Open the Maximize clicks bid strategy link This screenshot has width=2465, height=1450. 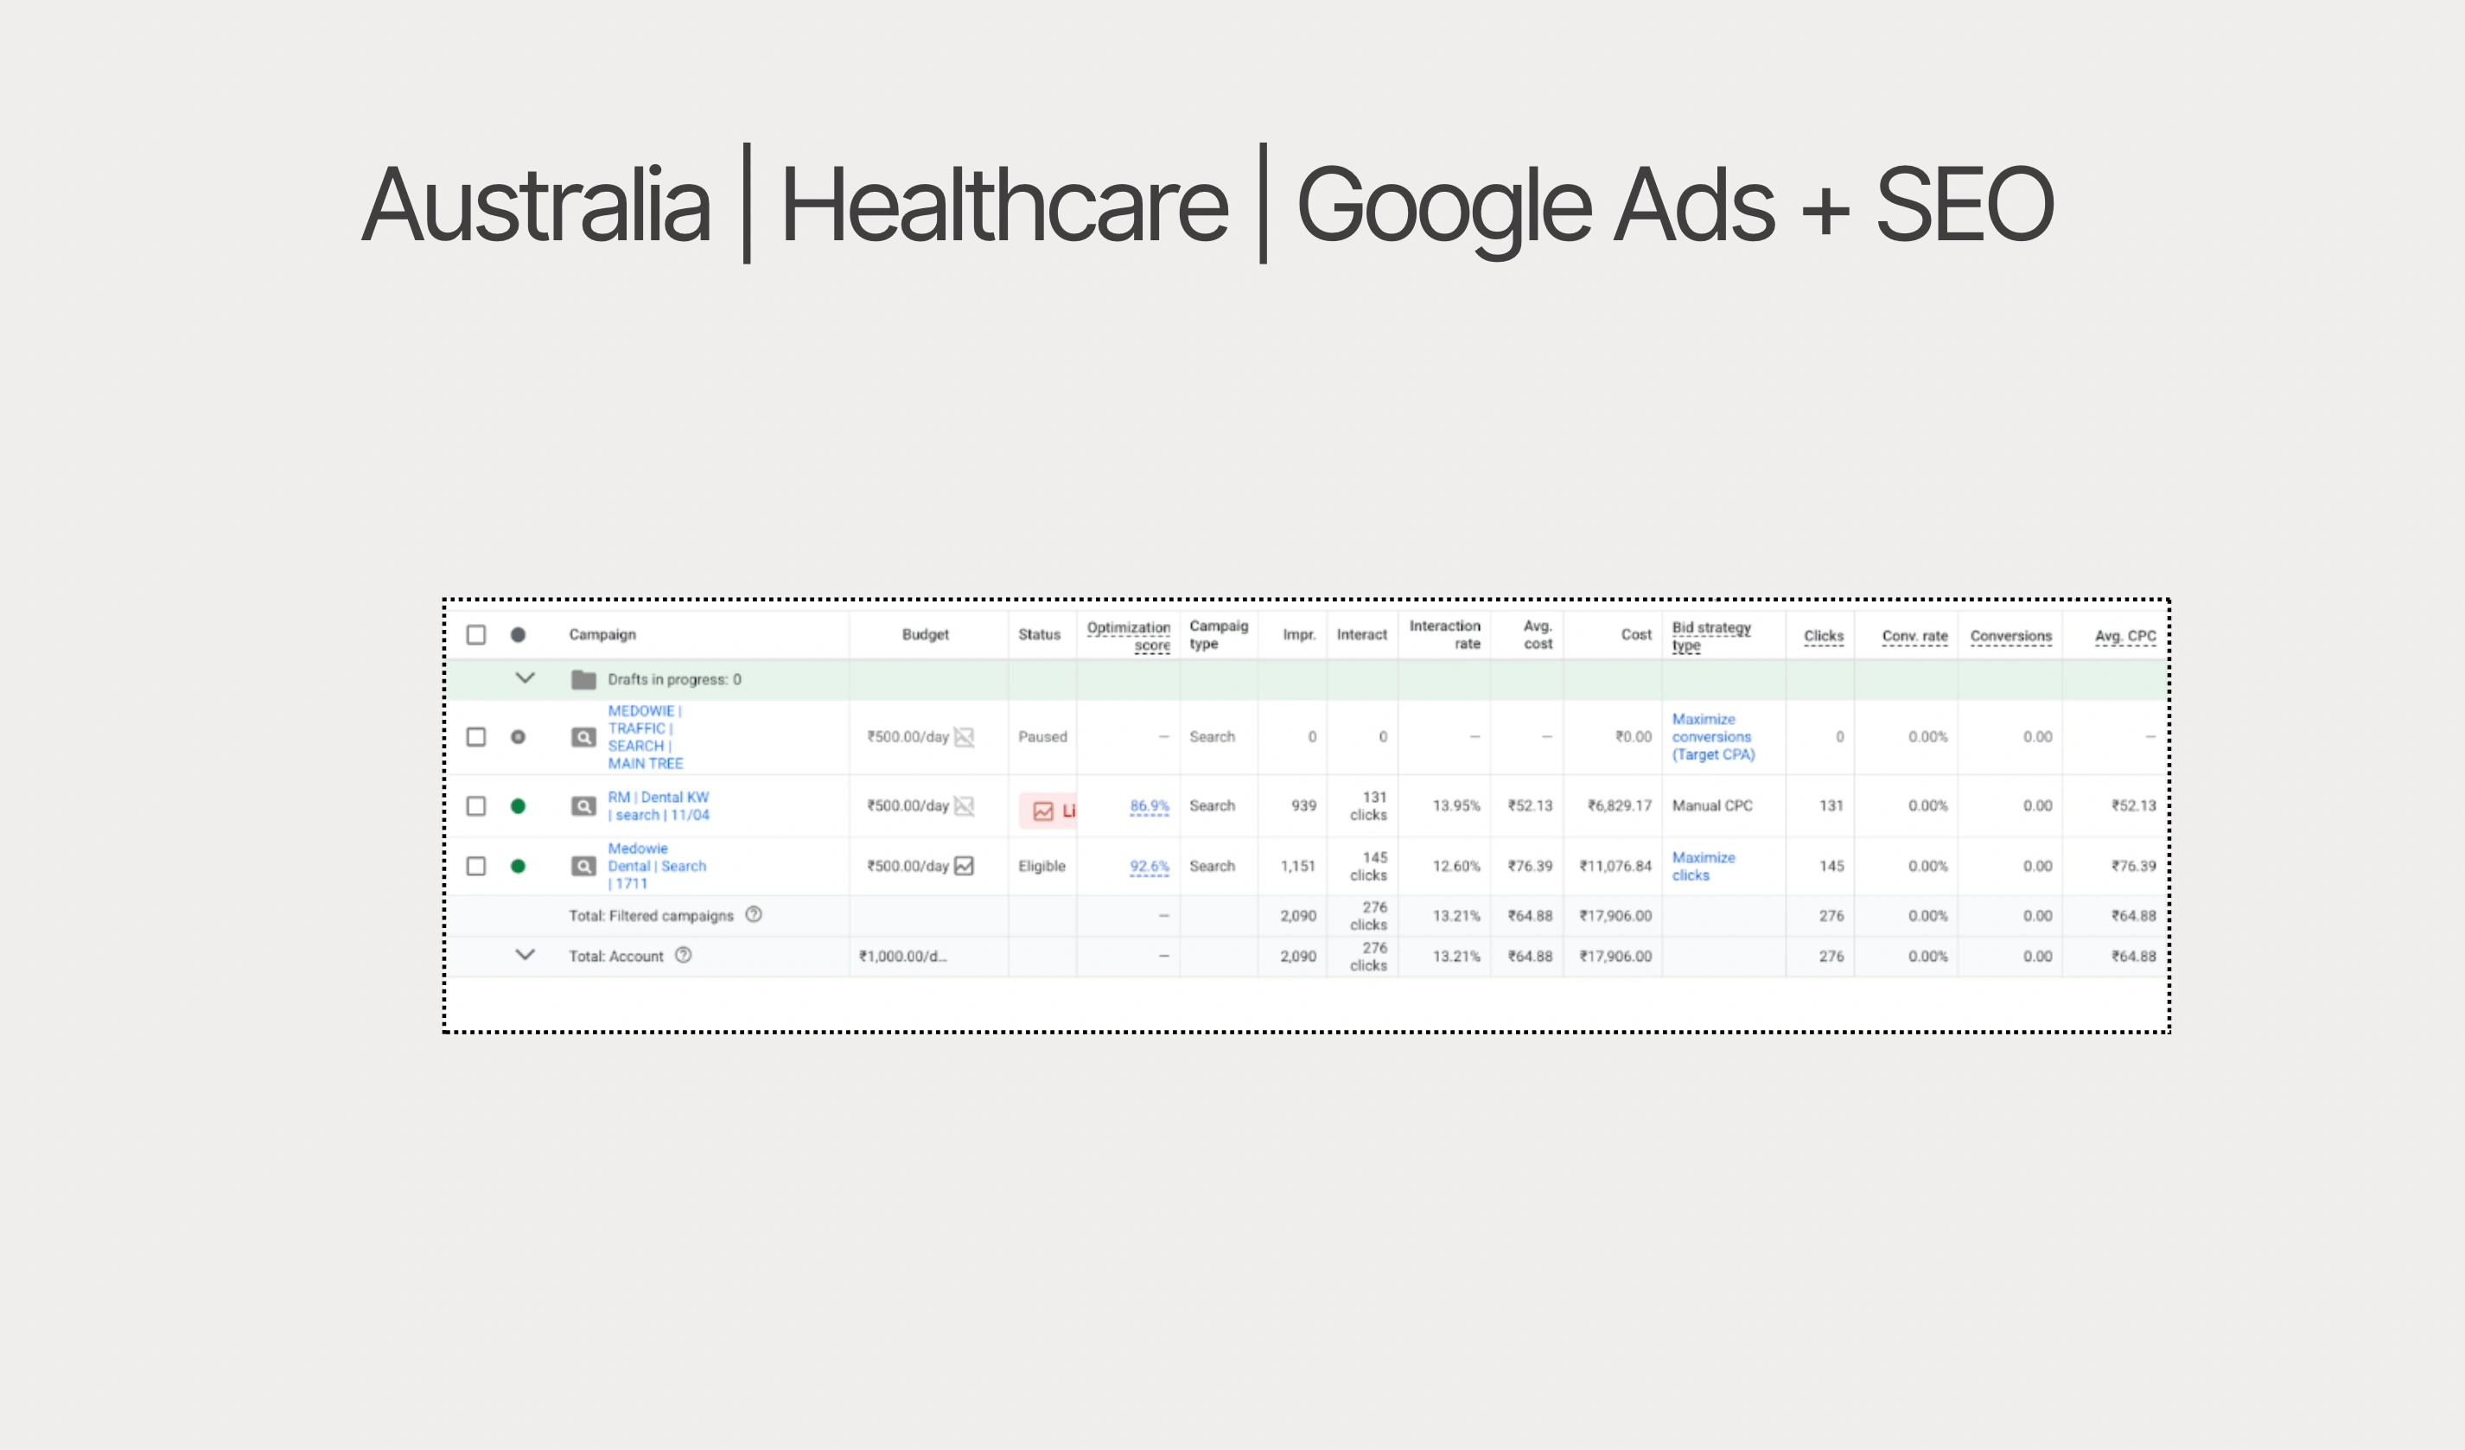click(x=1703, y=865)
